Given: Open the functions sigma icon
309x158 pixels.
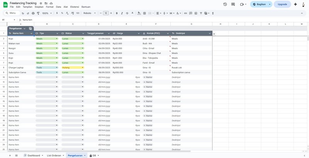Looking at the screenshot, I should [x=213, y=13].
